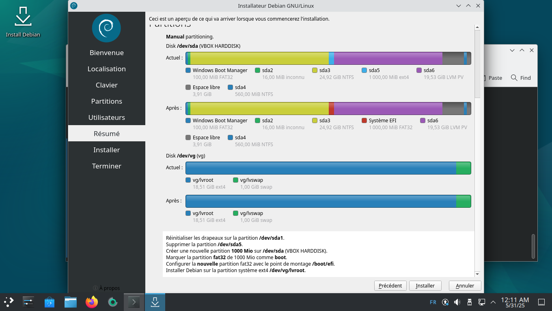Click the FR keyboard layout indicator
Viewport: 552px width, 311px height.
(x=433, y=302)
